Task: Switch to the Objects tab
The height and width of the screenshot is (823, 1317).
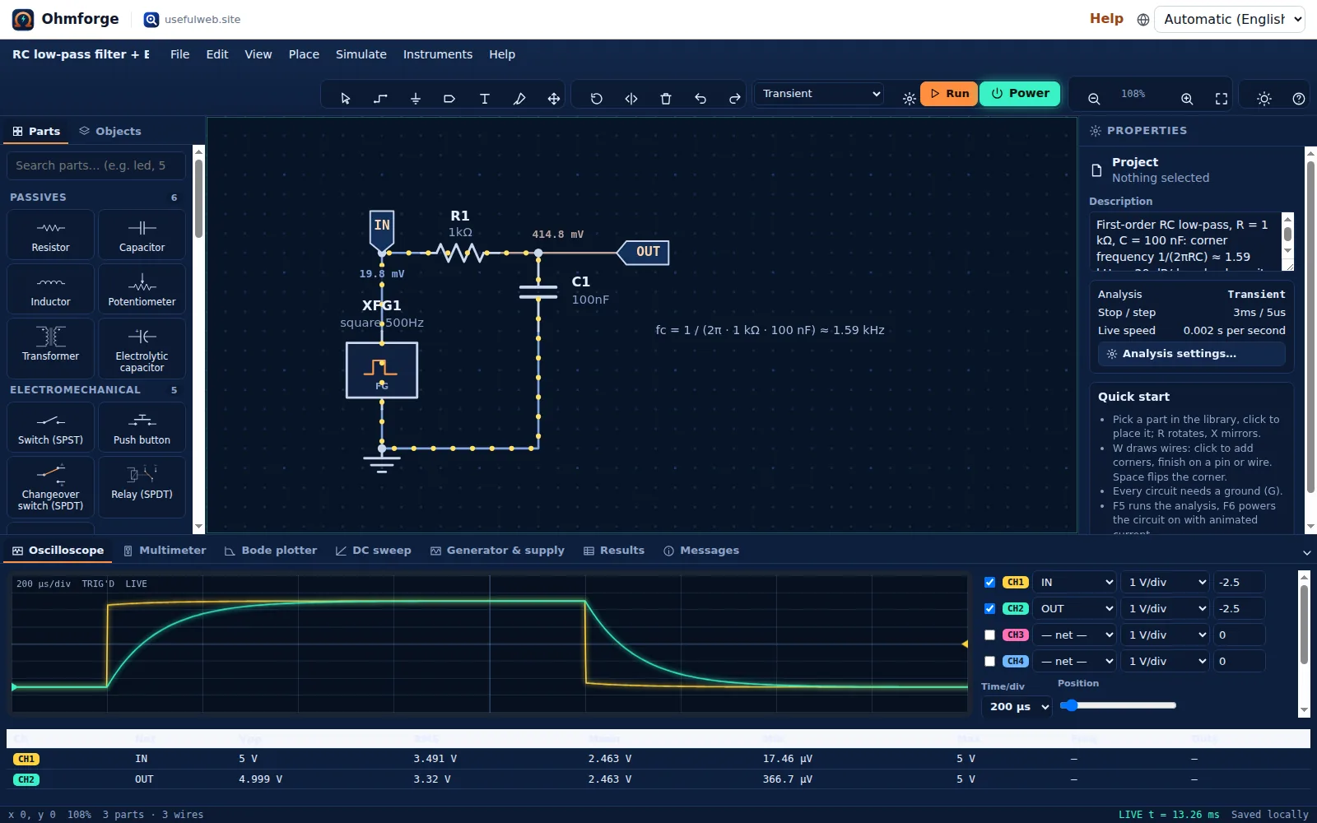Action: [x=110, y=131]
